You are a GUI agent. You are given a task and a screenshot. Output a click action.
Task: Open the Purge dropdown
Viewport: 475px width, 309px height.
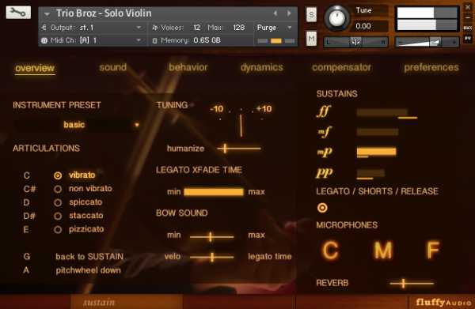[x=275, y=28]
